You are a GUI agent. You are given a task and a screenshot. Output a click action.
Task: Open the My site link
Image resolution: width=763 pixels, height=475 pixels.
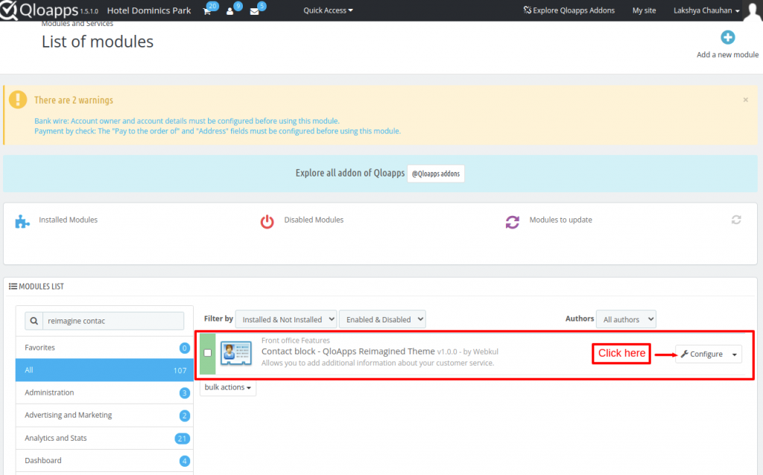[644, 10]
